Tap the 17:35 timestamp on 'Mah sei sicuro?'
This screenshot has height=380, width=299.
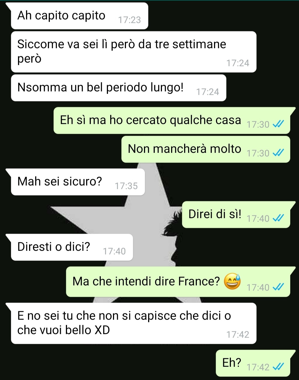pyautogui.click(x=126, y=186)
